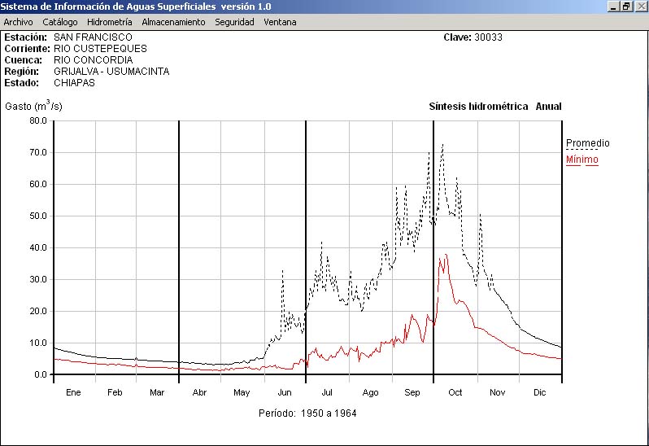Click the Gasto (m³/s) axis label
The image size is (649, 446).
pos(33,106)
